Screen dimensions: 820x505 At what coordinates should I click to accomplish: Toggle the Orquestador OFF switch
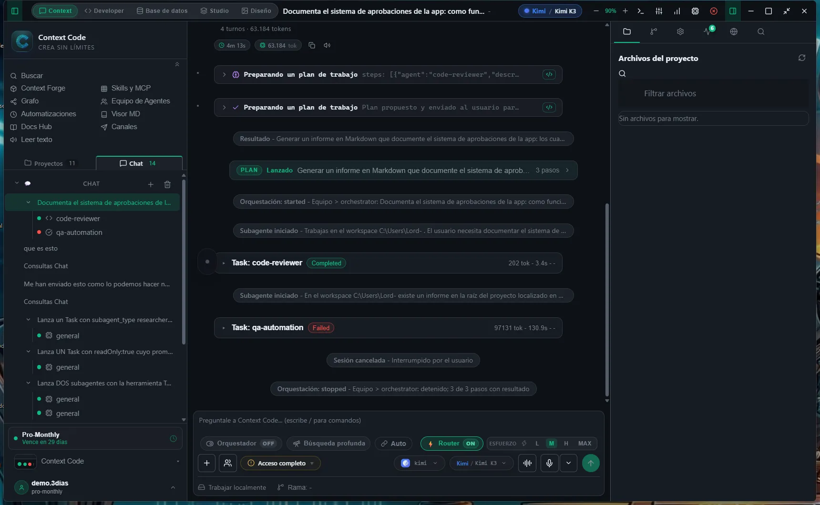(x=241, y=444)
